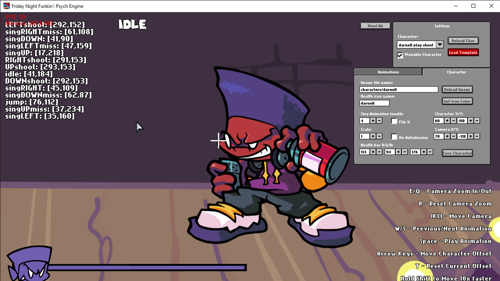Increase health bar green value 94
This screenshot has width=500, height=281.
[x=398, y=152]
